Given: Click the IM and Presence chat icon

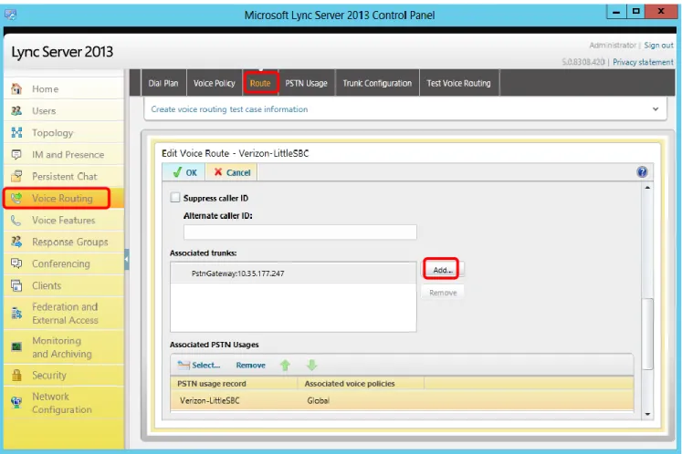Looking at the screenshot, I should point(16,154).
